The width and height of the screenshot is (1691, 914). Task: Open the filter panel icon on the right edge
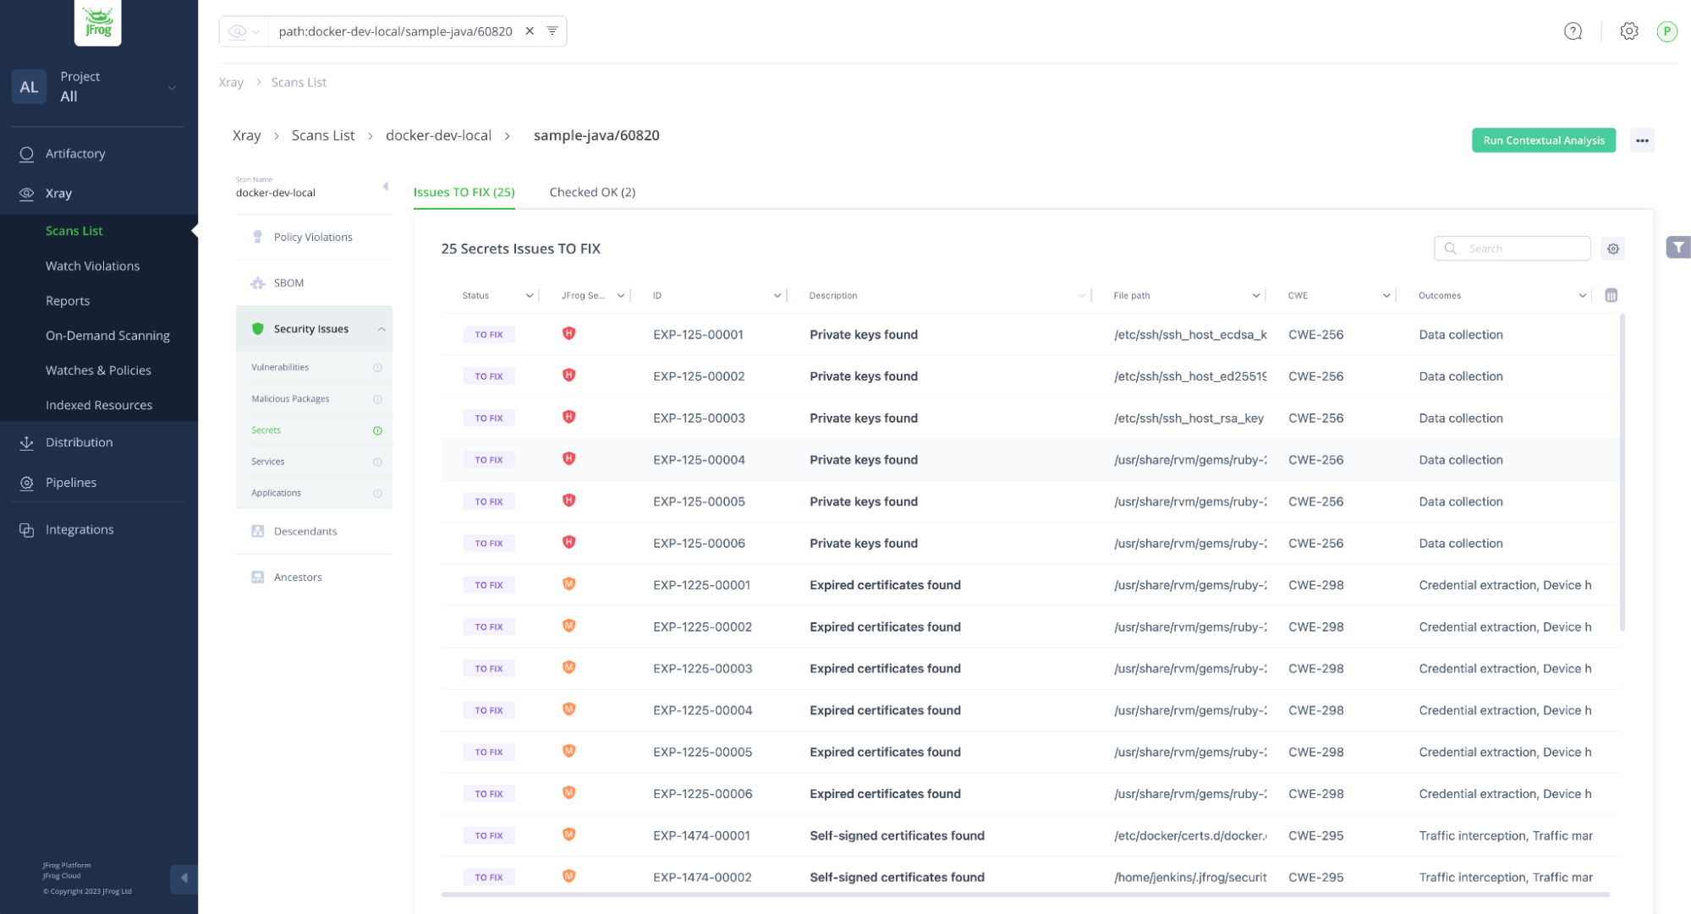click(1678, 247)
